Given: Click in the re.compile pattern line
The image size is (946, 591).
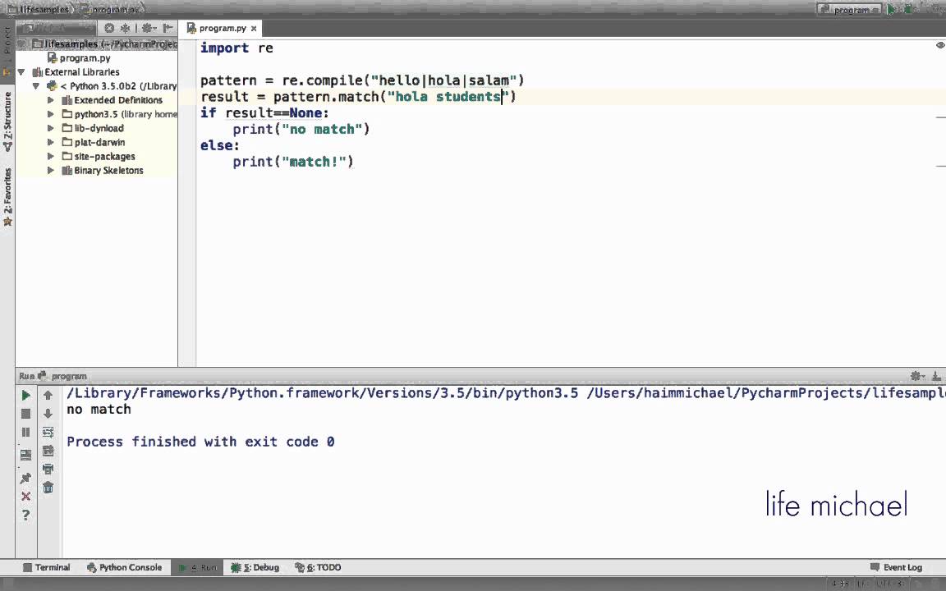Looking at the screenshot, I should click(x=362, y=80).
